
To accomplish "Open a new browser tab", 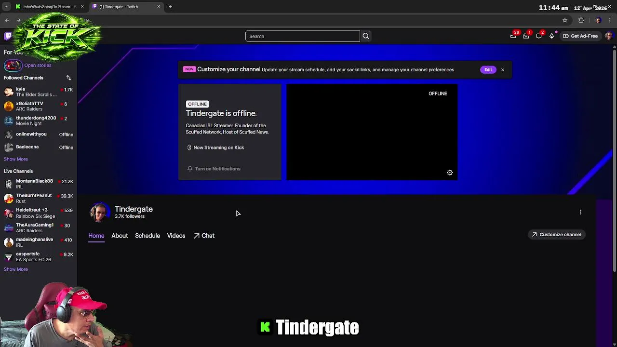I will tap(170, 6).
